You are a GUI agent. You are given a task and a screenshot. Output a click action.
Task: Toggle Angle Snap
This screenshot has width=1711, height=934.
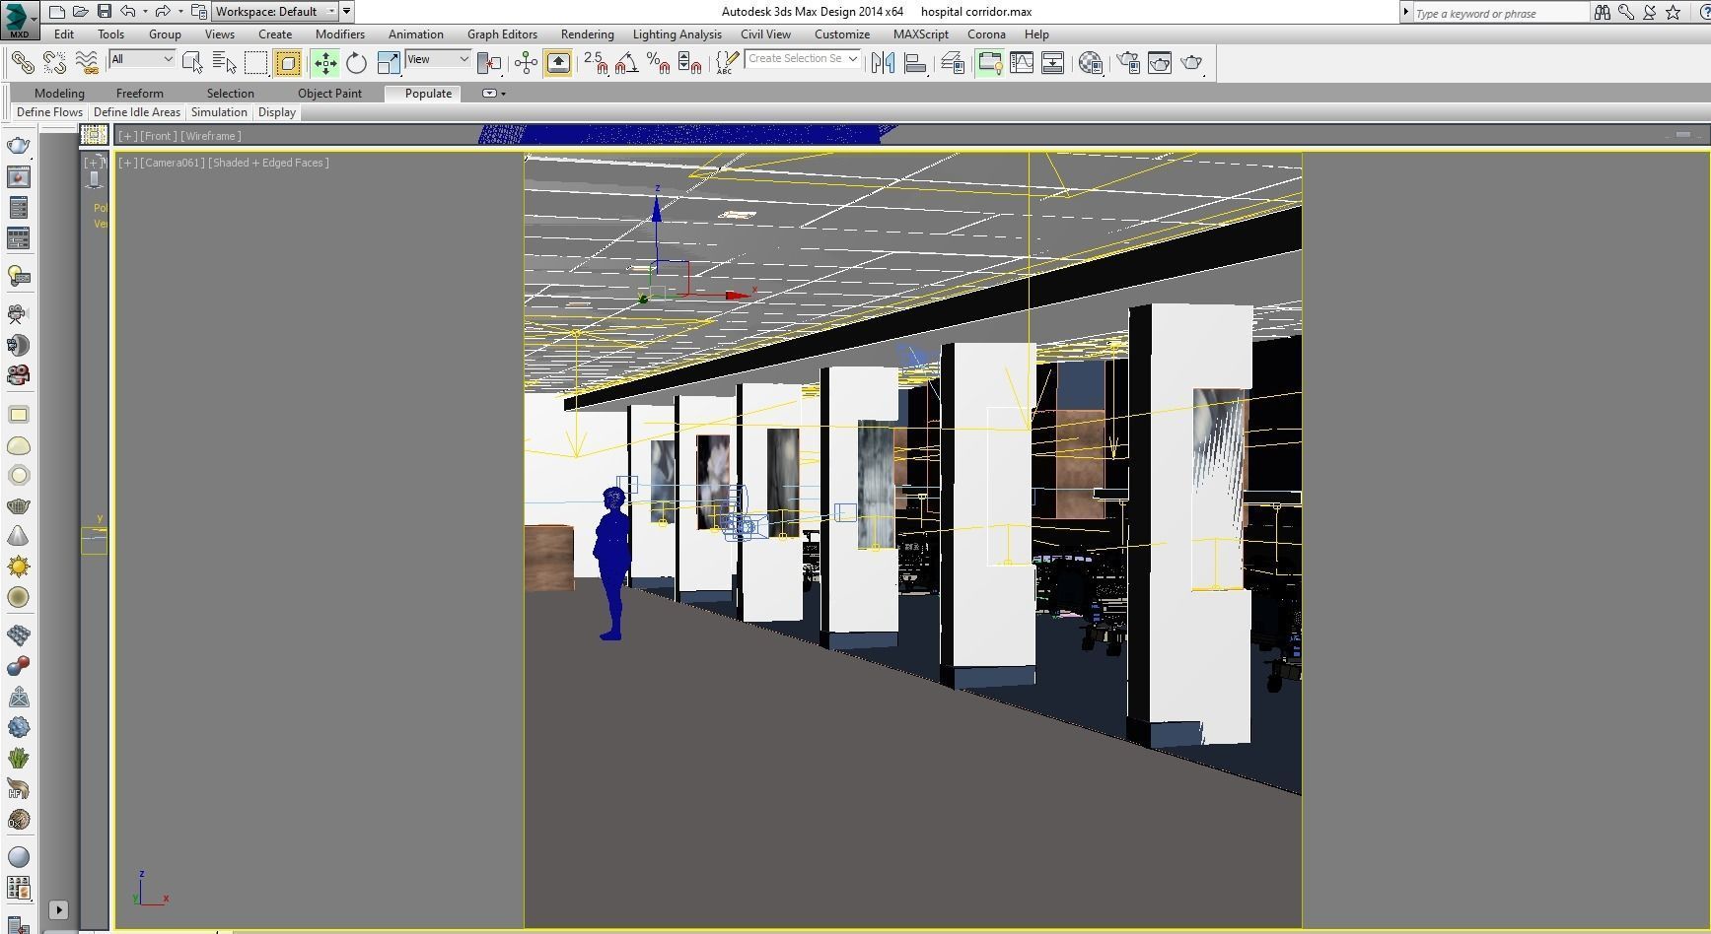(626, 63)
